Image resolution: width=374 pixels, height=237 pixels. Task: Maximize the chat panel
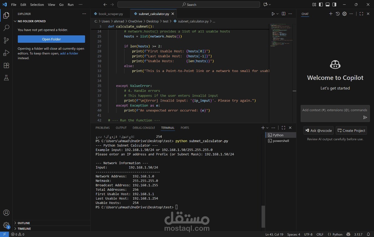click(x=361, y=14)
